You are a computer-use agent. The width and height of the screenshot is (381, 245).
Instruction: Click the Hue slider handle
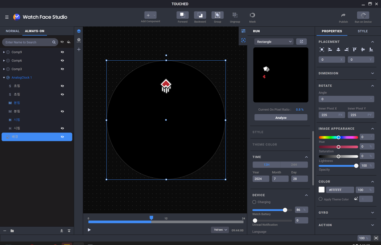coord(338,137)
